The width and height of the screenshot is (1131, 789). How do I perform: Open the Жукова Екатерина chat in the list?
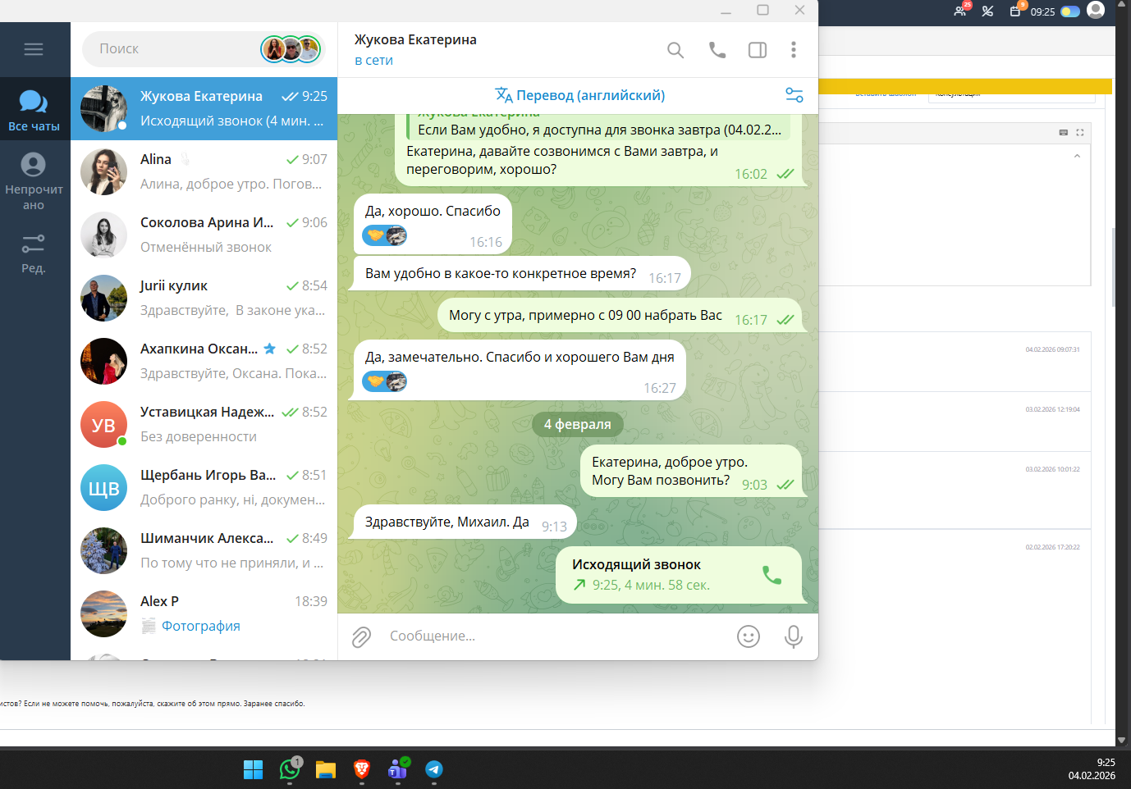[204, 108]
